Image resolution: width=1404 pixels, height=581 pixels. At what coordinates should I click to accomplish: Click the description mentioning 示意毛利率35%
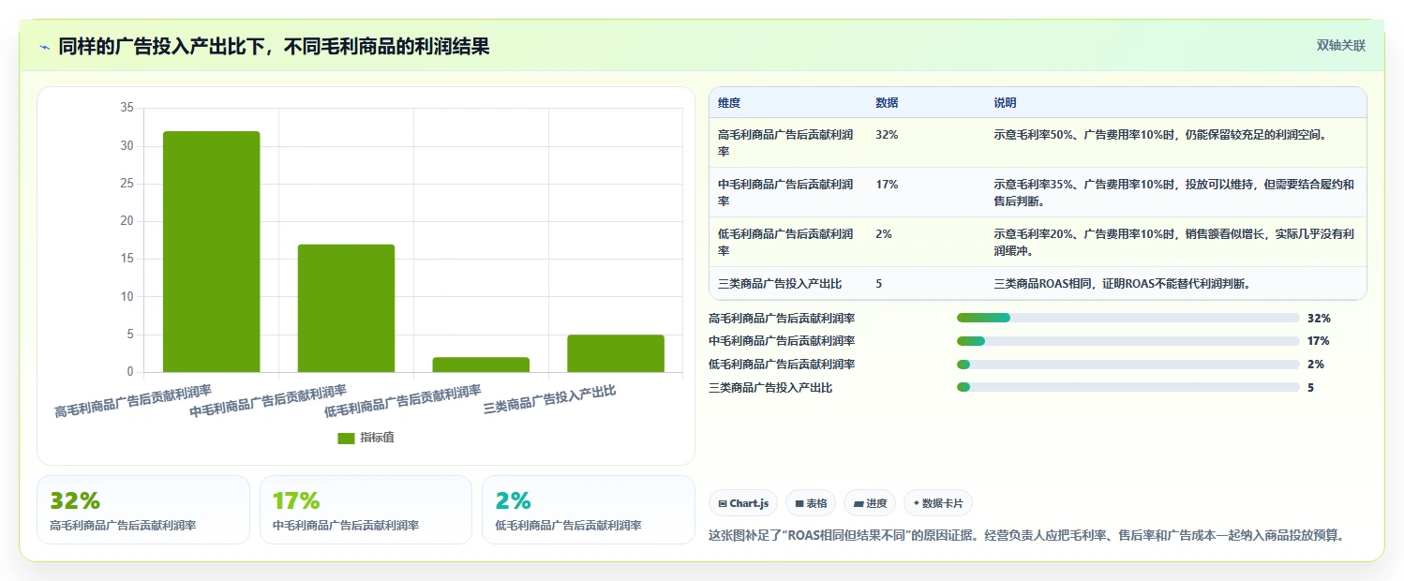coord(1173,193)
